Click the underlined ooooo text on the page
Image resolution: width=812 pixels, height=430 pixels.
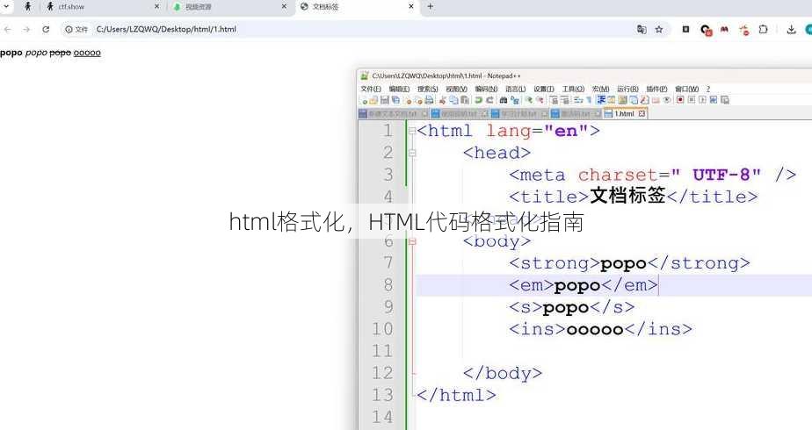(87, 53)
